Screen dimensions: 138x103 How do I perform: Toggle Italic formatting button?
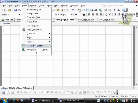(80, 15)
